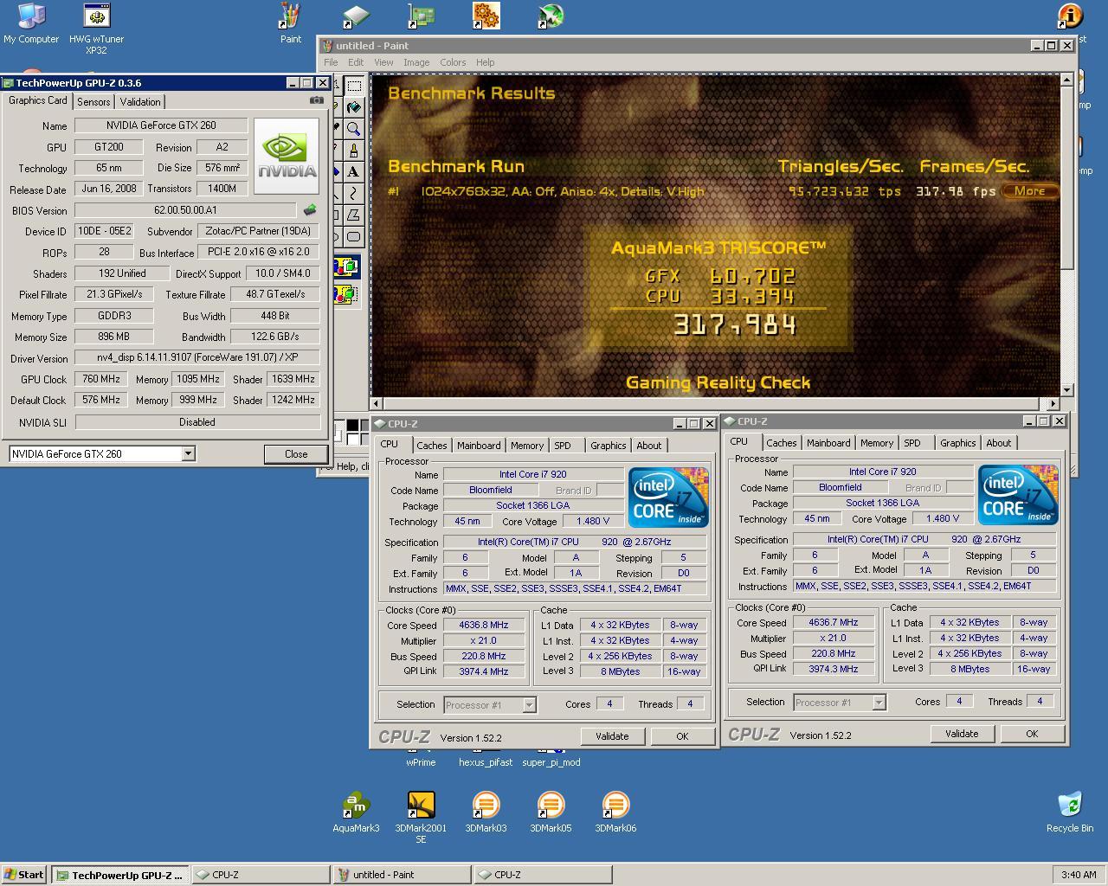Choose the transparent selection option icon

point(345,295)
